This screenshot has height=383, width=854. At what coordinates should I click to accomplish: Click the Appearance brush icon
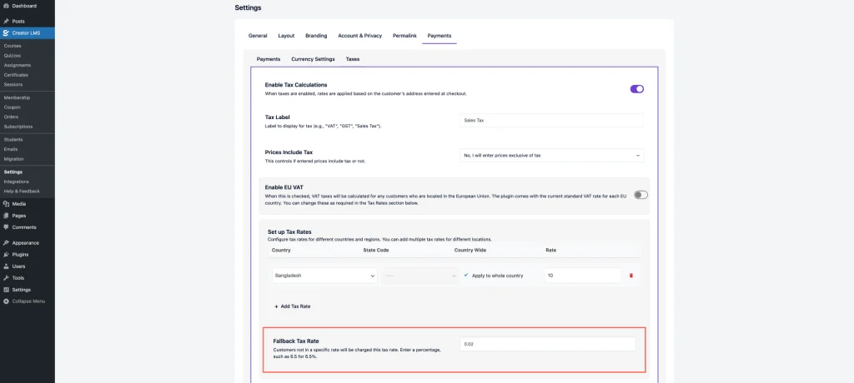tap(7, 243)
